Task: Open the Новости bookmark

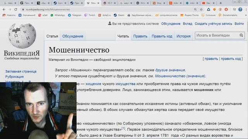Action: click(x=9, y=15)
